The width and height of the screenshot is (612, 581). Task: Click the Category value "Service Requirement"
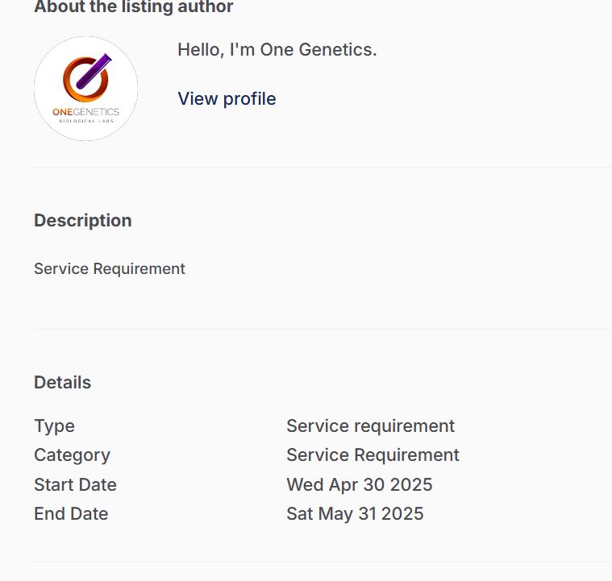[373, 454]
